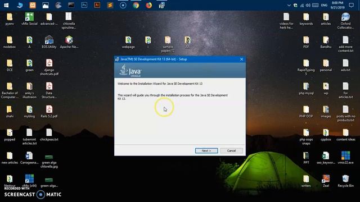Image resolution: width=360 pixels, height=202 pixels.
Task: Select the Oxford Collocations desktop shortcut
Action: (345, 21)
